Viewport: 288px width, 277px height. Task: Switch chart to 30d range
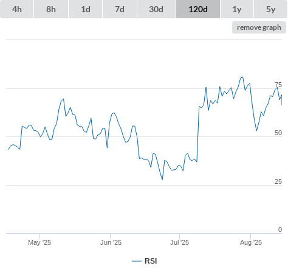point(156,9)
